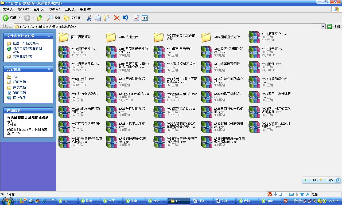342x205 pixels.
Task: Click the Back (后退) arrow button
Action: 9,18
